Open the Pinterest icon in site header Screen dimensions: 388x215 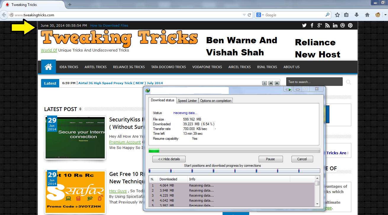point(350,25)
